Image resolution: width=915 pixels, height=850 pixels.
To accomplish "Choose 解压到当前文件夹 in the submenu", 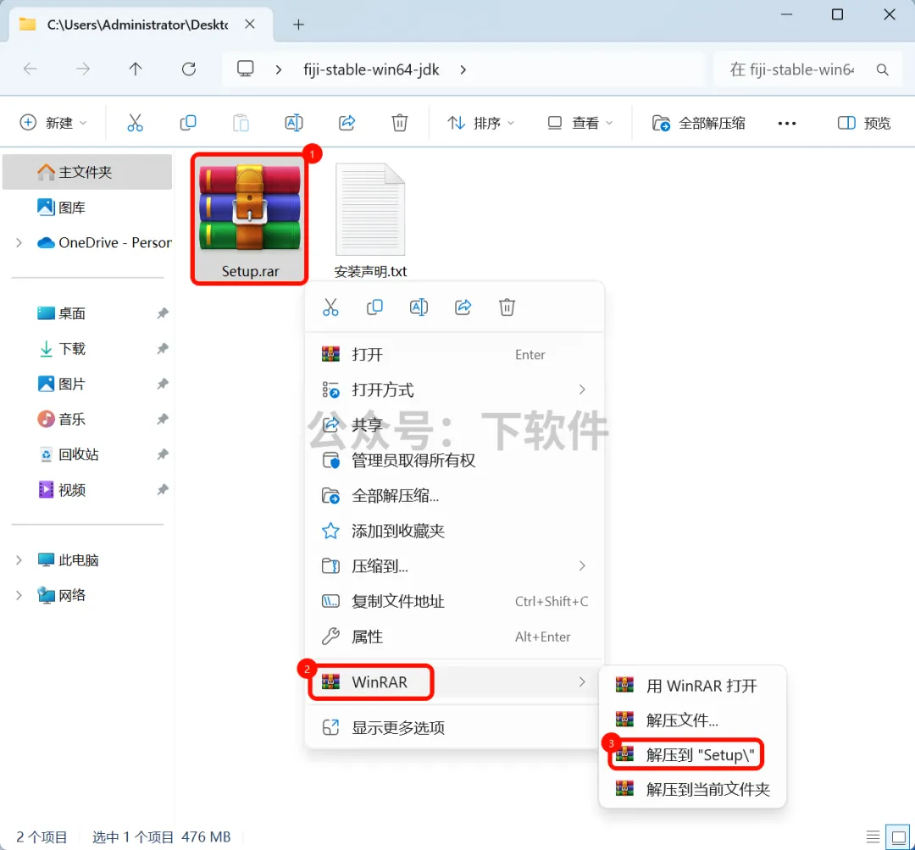I will pos(693,789).
